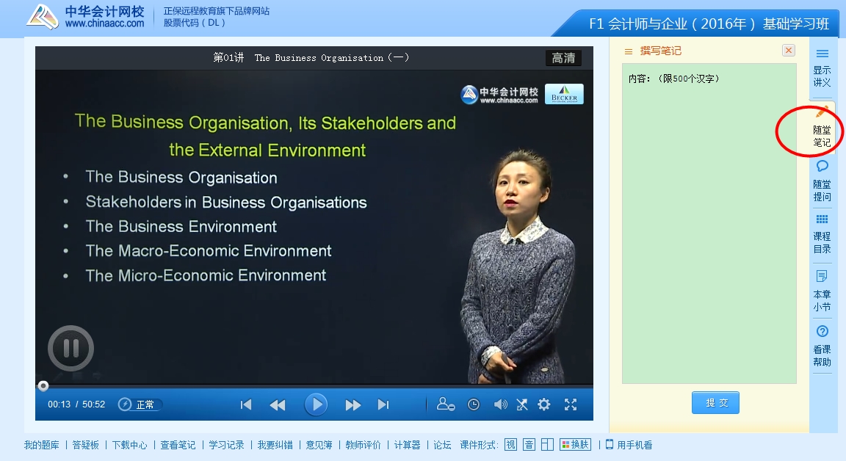Image resolution: width=846 pixels, height=461 pixels.
Task: Toggle the teacher view icon in player
Action: [x=445, y=404]
